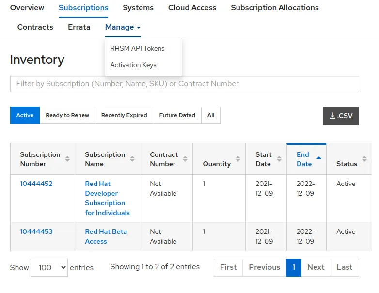Viewport: 379px width, 293px height.
Task: Sort by Quantity column arrows
Action: (238, 159)
